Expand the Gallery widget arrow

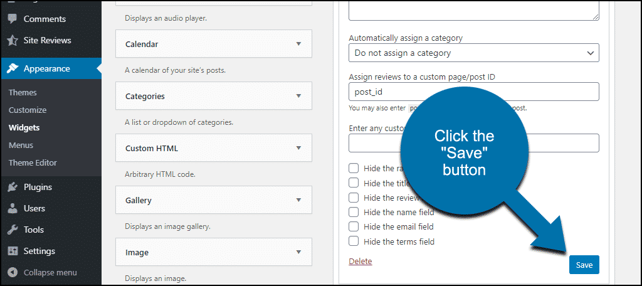[x=298, y=200]
